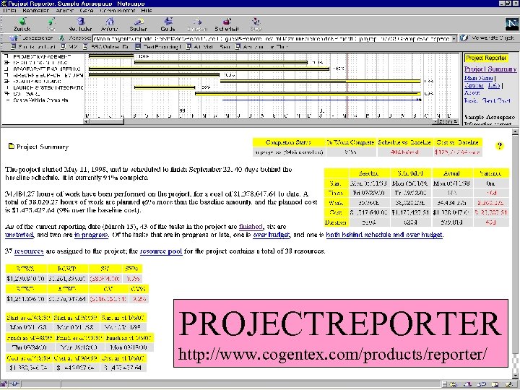Open the Lesezeichen bookmarks icon
The image size is (520, 390).
click(x=13, y=38)
